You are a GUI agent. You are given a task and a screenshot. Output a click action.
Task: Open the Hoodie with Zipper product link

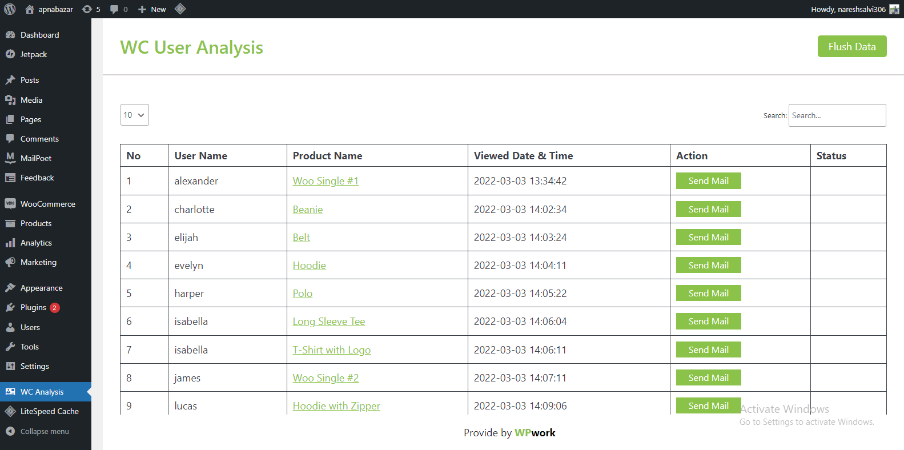click(x=336, y=406)
